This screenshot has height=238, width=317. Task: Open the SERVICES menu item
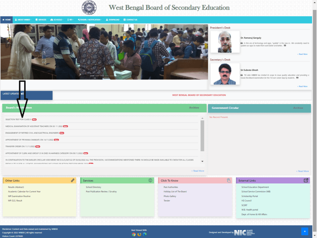[41, 20]
